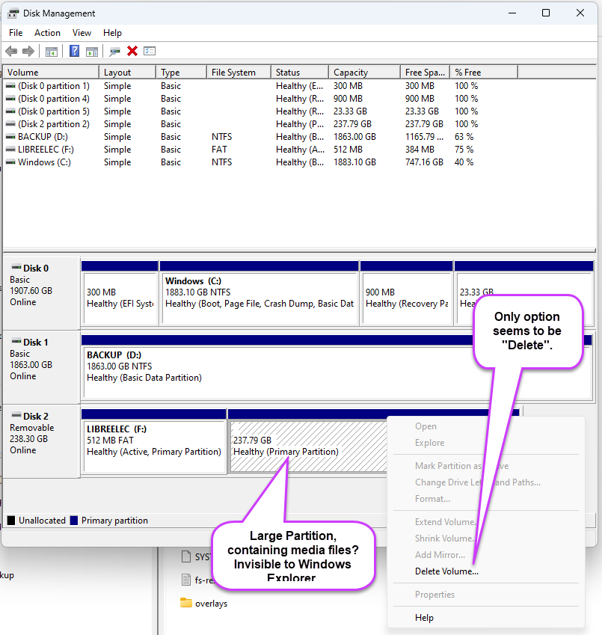Open the Action menu

[x=47, y=33]
